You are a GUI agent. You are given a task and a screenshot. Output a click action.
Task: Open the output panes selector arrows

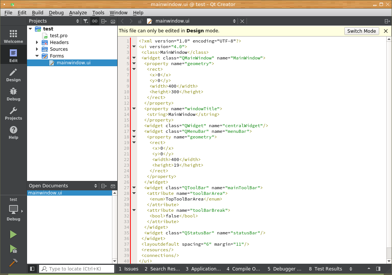click(351, 269)
